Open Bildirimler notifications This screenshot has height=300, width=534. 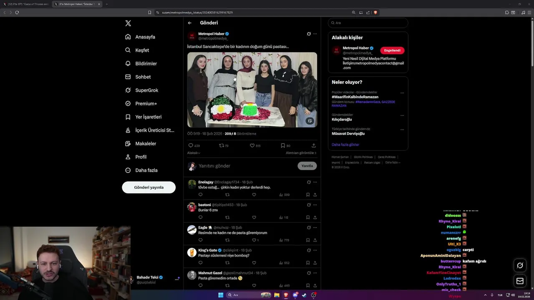pyautogui.click(x=141, y=63)
